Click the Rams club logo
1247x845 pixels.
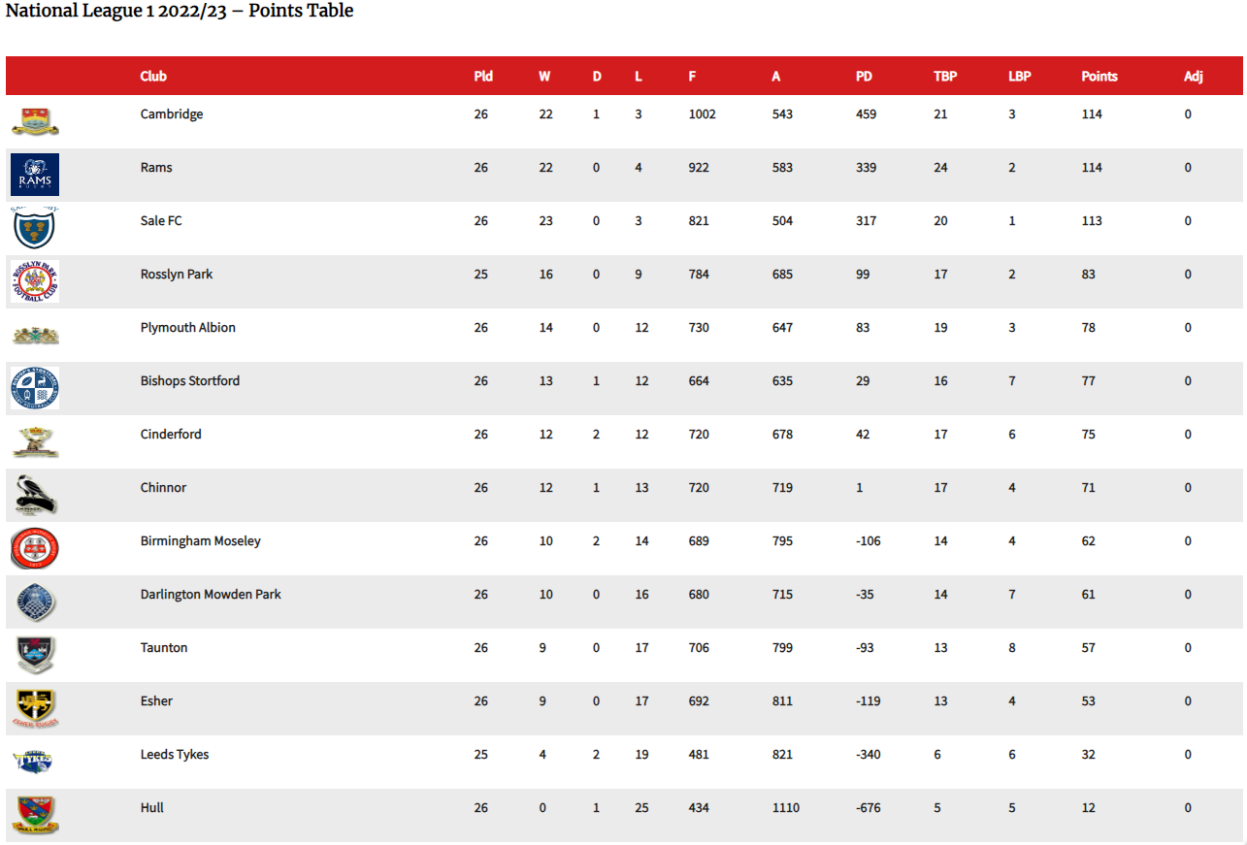click(x=35, y=175)
